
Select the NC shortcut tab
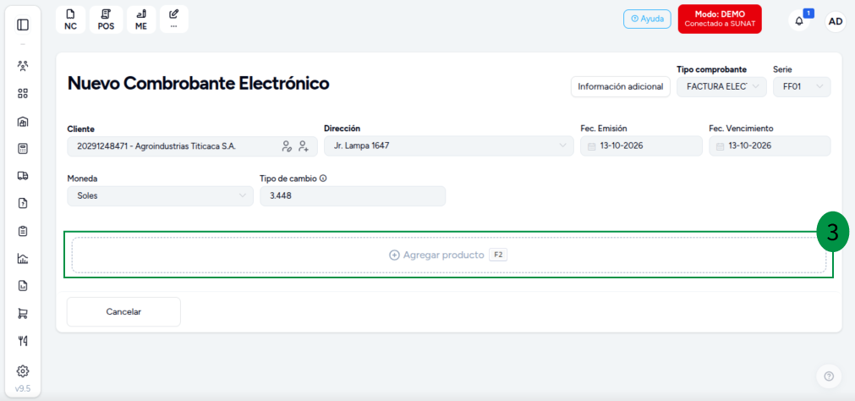(x=70, y=19)
